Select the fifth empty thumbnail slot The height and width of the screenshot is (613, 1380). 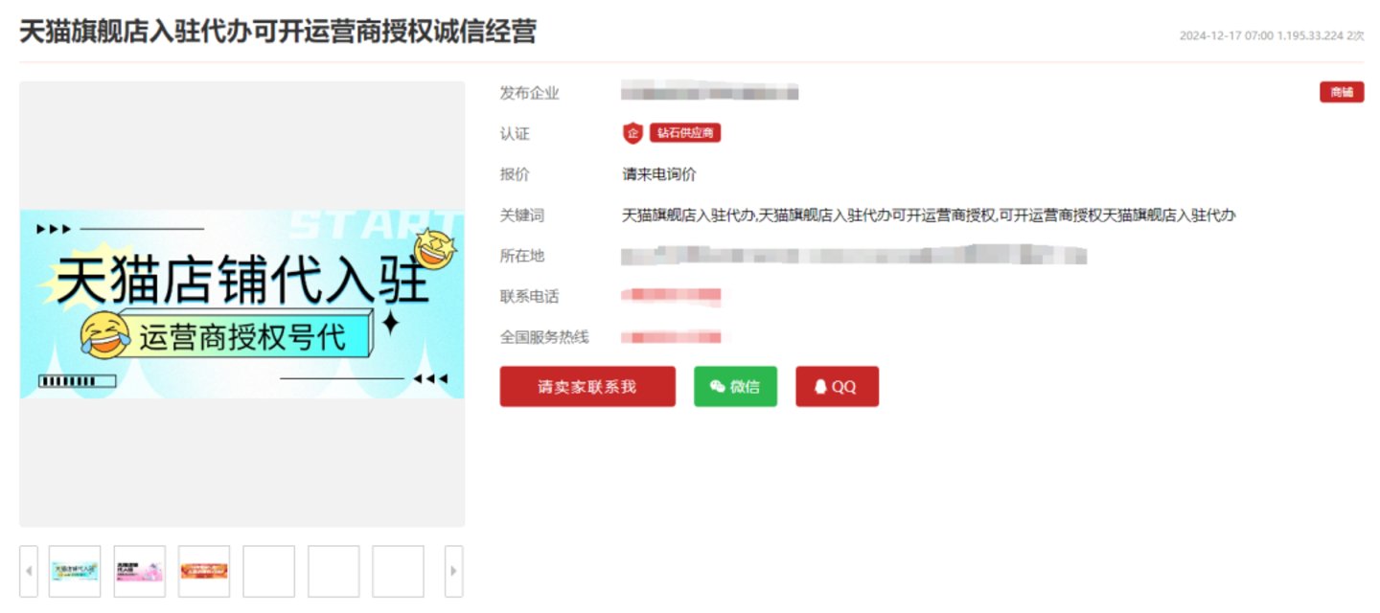click(333, 572)
